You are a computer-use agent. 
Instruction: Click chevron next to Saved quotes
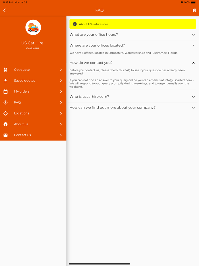click(x=61, y=81)
